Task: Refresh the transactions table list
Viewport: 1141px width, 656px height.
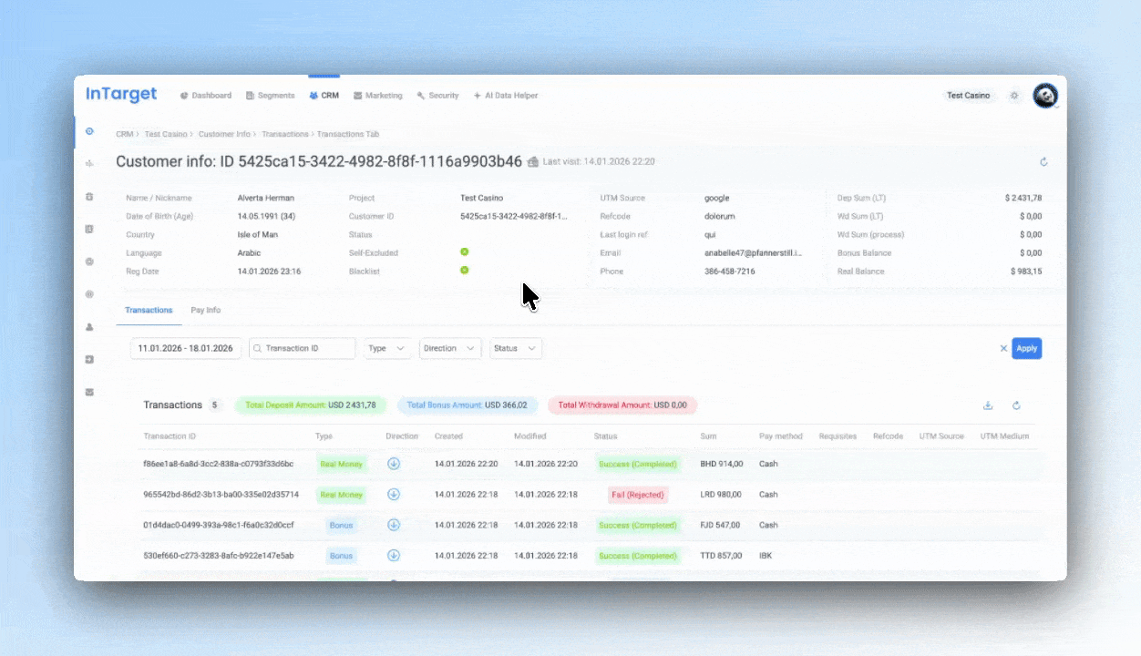Action: [1016, 405]
